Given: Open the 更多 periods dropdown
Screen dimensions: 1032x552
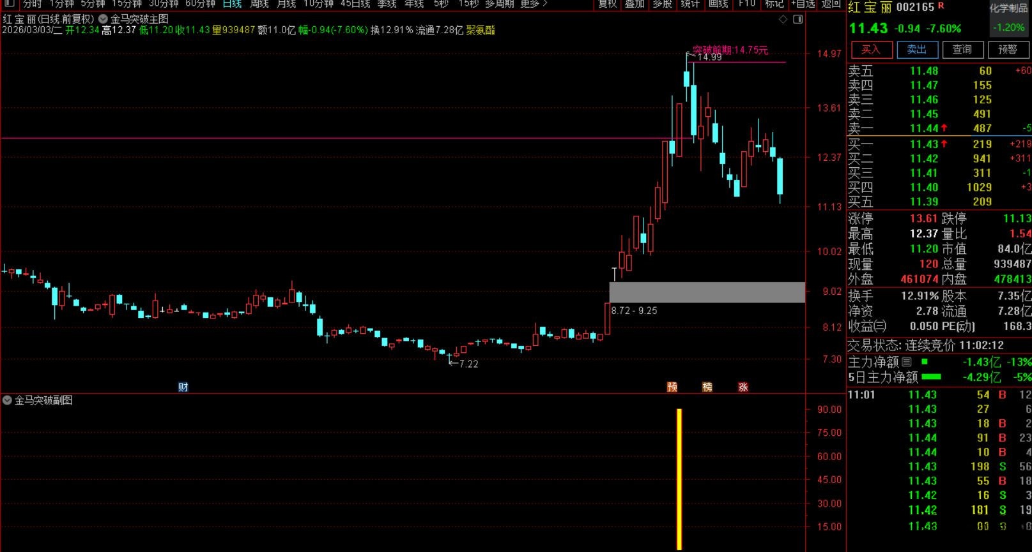Looking at the screenshot, I should click(x=534, y=4).
